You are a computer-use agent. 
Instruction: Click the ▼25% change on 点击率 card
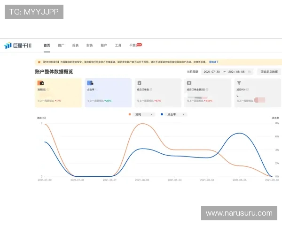pos(108,101)
